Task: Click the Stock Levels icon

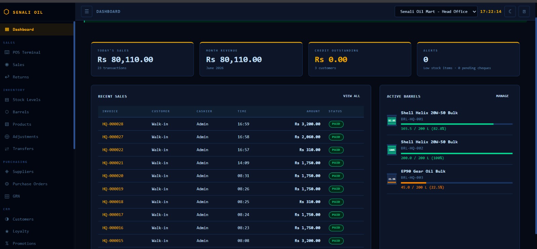Action: 7,100
